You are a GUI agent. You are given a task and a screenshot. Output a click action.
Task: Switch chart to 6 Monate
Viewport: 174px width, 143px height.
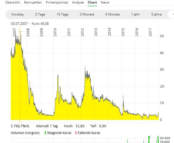pyautogui.click(x=112, y=14)
